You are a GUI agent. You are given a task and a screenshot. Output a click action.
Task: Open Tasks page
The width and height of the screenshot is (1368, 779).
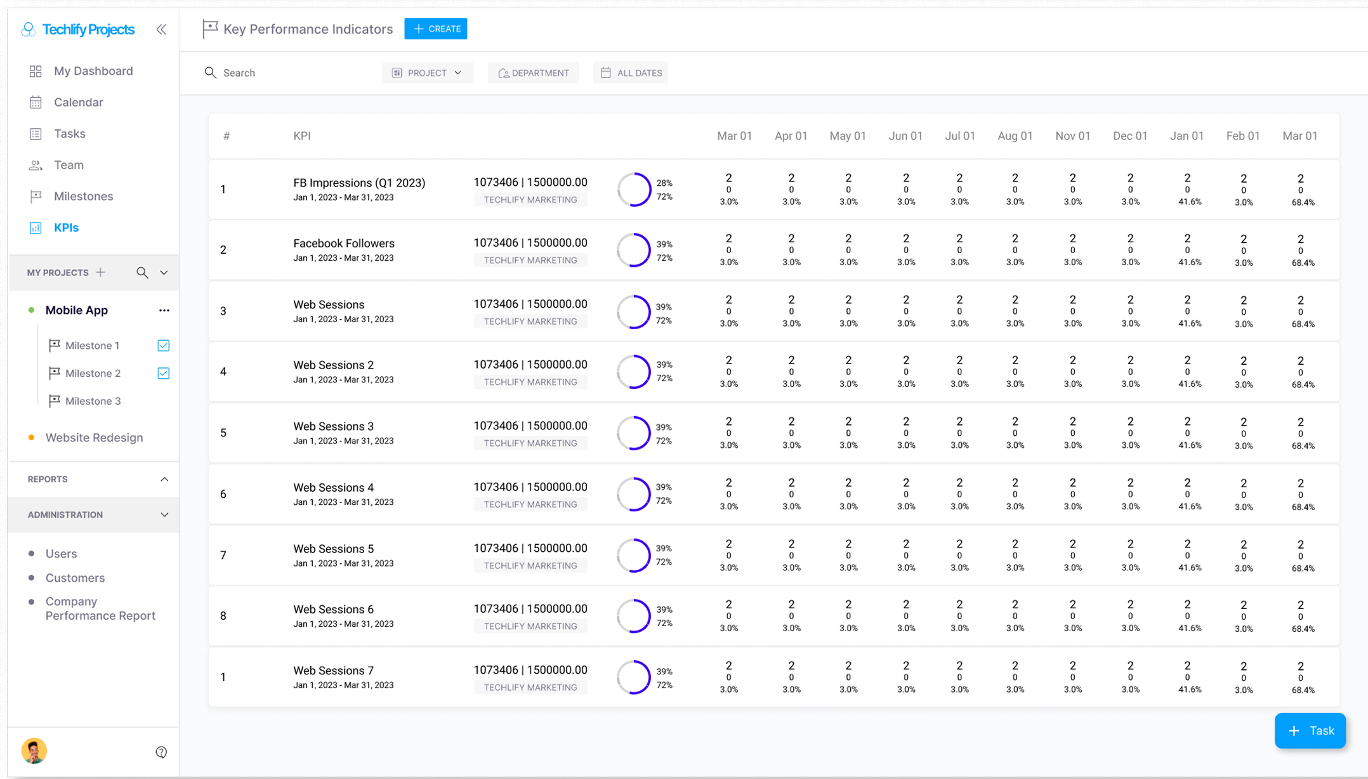point(69,134)
